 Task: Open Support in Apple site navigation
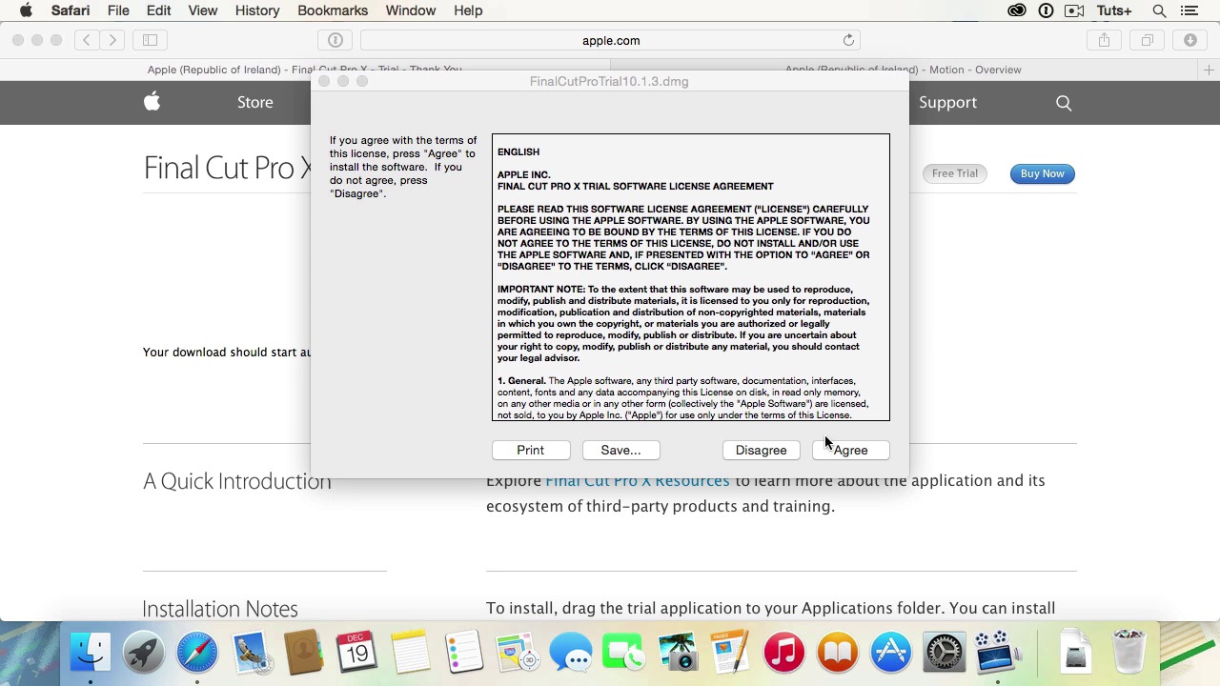[947, 102]
